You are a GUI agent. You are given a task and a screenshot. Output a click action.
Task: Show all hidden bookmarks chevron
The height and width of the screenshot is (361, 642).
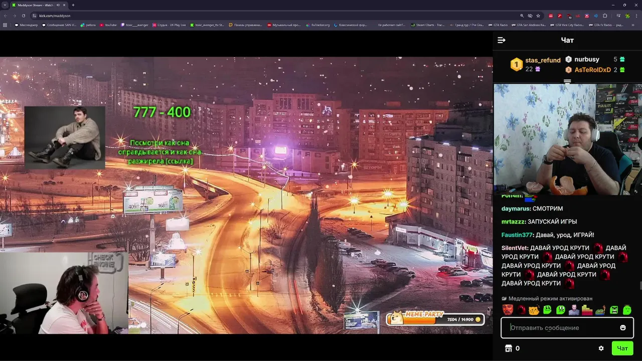click(x=633, y=25)
